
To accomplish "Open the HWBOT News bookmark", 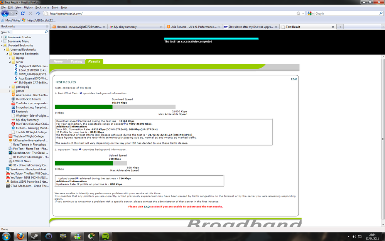I will coord(22,161).
